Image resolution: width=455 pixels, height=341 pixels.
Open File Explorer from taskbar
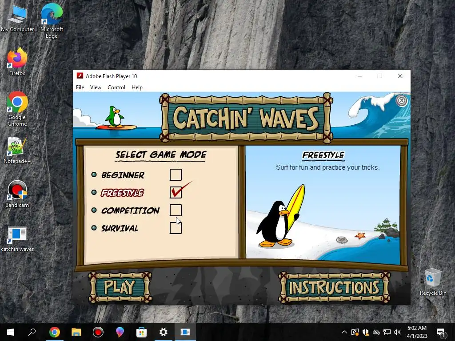point(76,332)
